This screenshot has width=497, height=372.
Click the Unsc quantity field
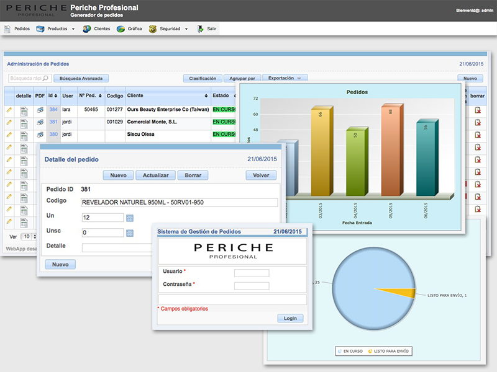103,233
